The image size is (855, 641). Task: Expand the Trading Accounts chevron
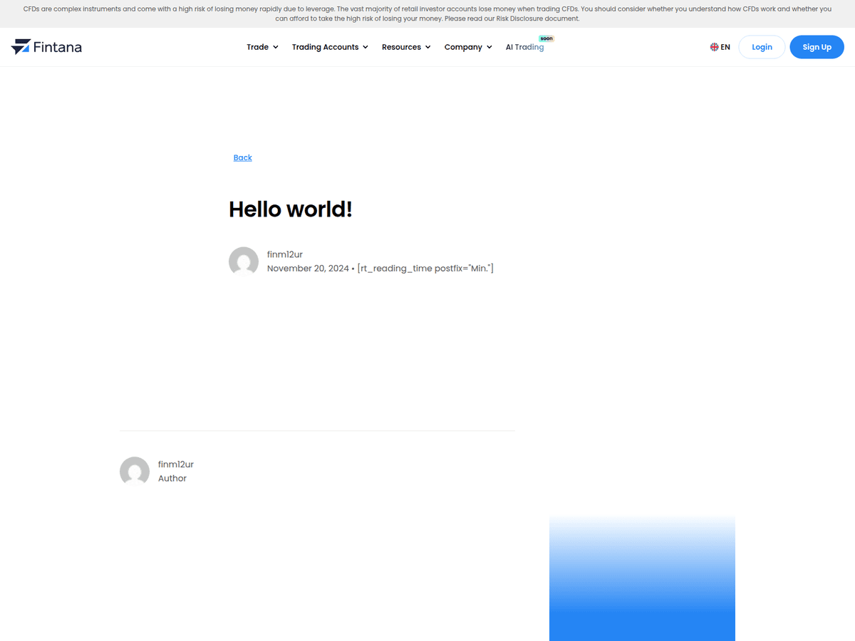click(365, 47)
